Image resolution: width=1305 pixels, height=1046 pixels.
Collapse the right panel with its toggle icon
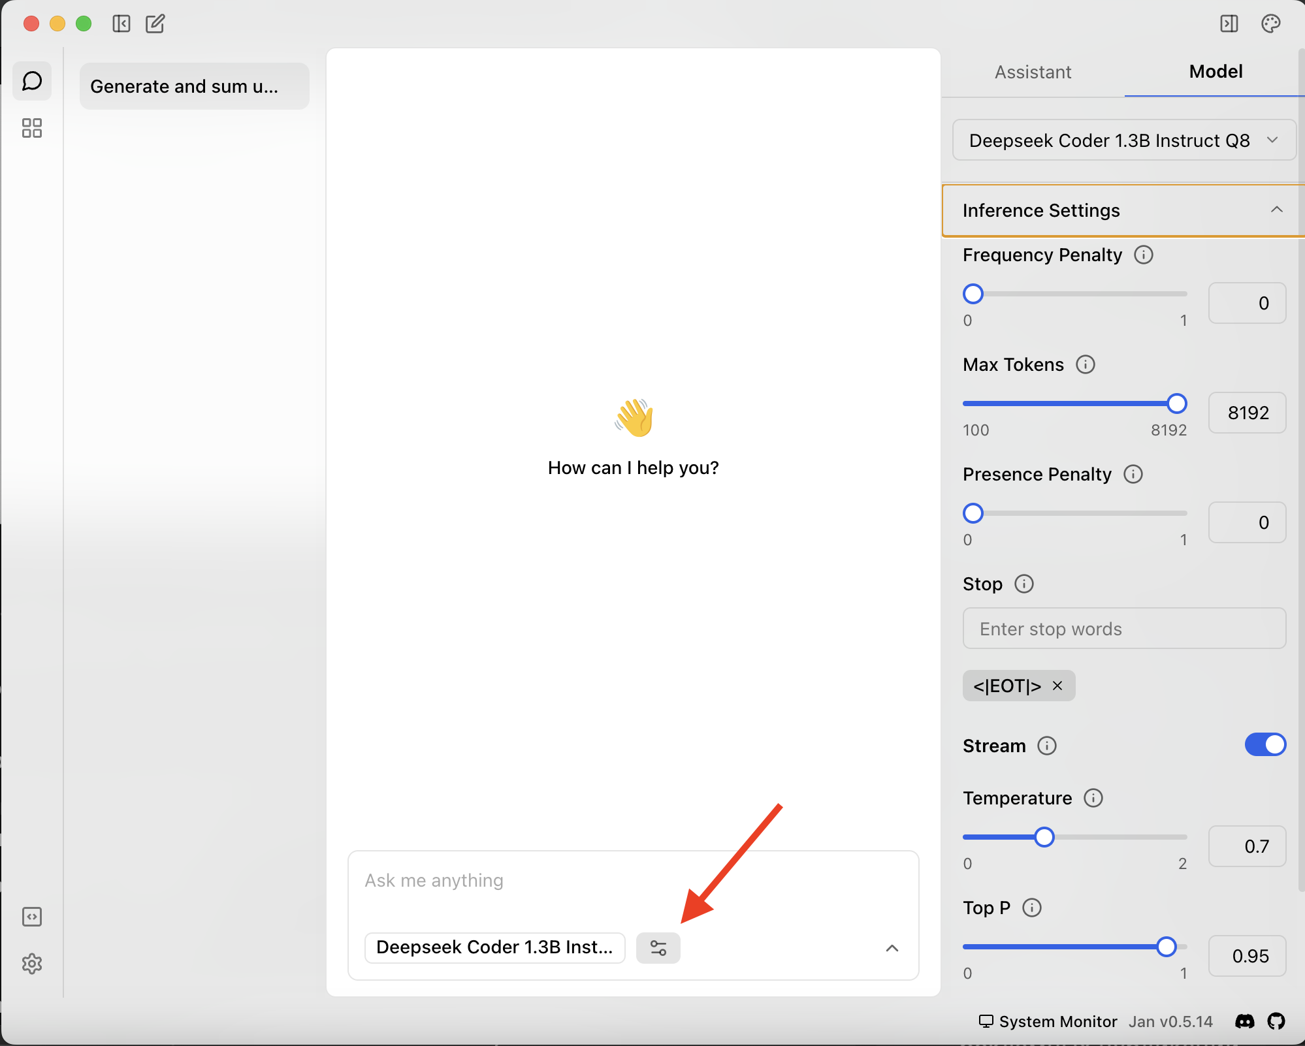1229,24
